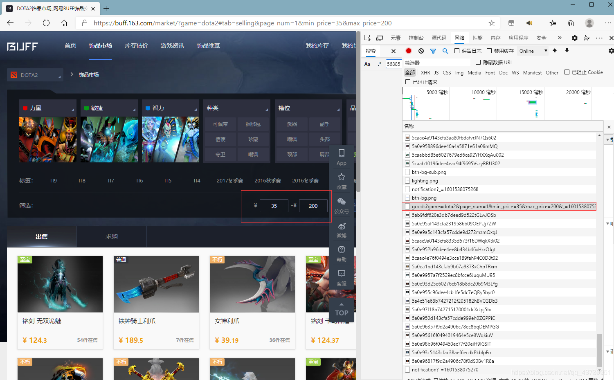Screen dimensions: 614x380
Task: Click the 收藏 star in floating sidebar
Action: (x=342, y=181)
